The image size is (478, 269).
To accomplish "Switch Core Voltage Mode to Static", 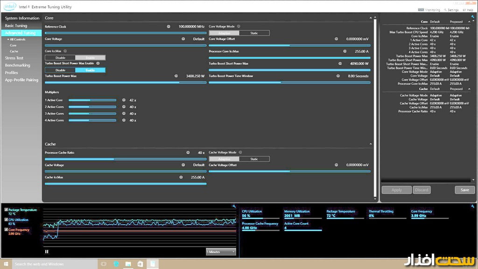I will [x=254, y=33].
